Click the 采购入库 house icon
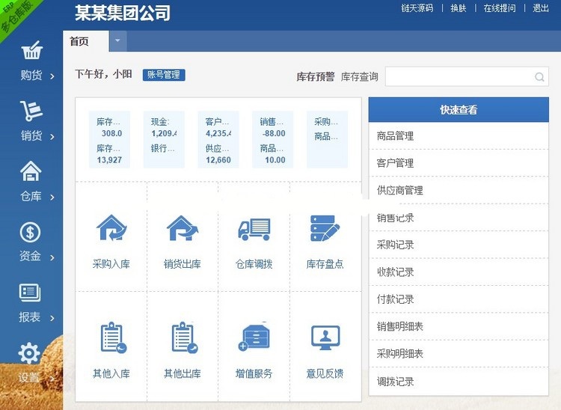This screenshot has width=561, height=410. coord(111,227)
